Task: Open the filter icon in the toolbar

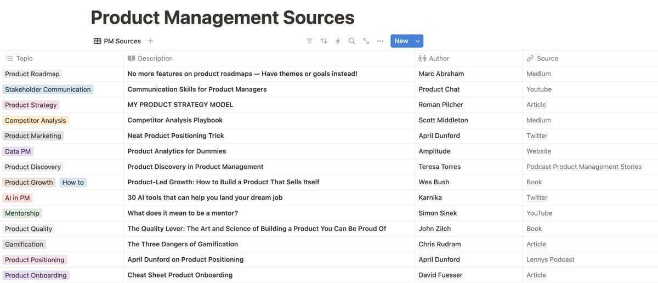Action: (x=309, y=41)
